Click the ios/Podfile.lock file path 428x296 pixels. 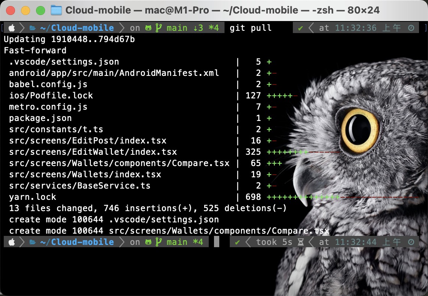click(x=51, y=95)
